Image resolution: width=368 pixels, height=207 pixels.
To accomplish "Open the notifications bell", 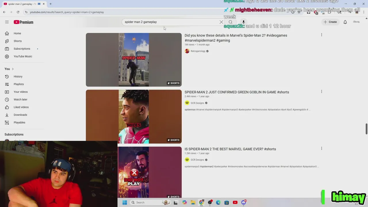I will tap(345, 22).
